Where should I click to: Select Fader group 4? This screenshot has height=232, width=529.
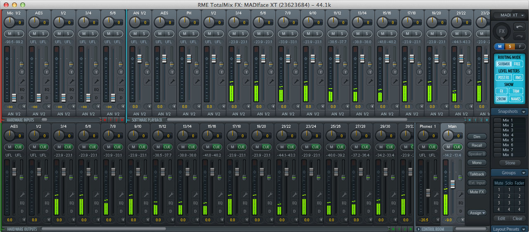(x=520, y=210)
